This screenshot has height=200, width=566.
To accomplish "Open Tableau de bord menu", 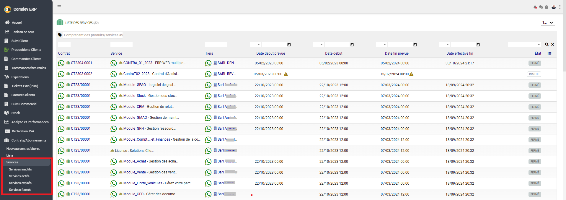I will 23,32.
